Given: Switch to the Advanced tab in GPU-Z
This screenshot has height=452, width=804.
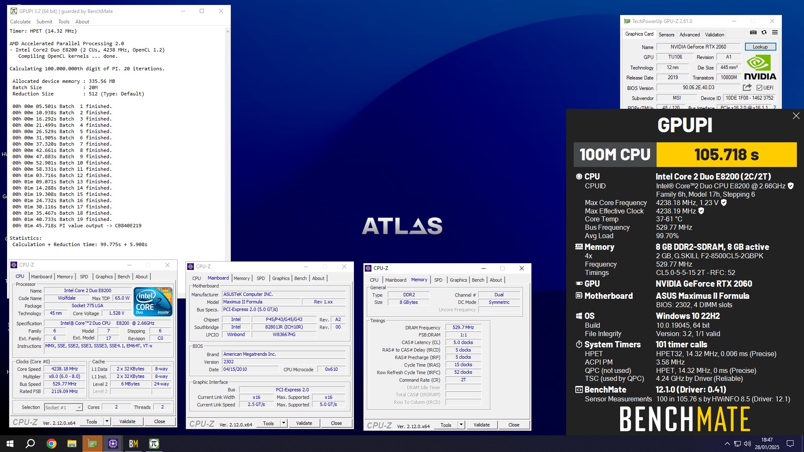Looking at the screenshot, I should tap(689, 35).
